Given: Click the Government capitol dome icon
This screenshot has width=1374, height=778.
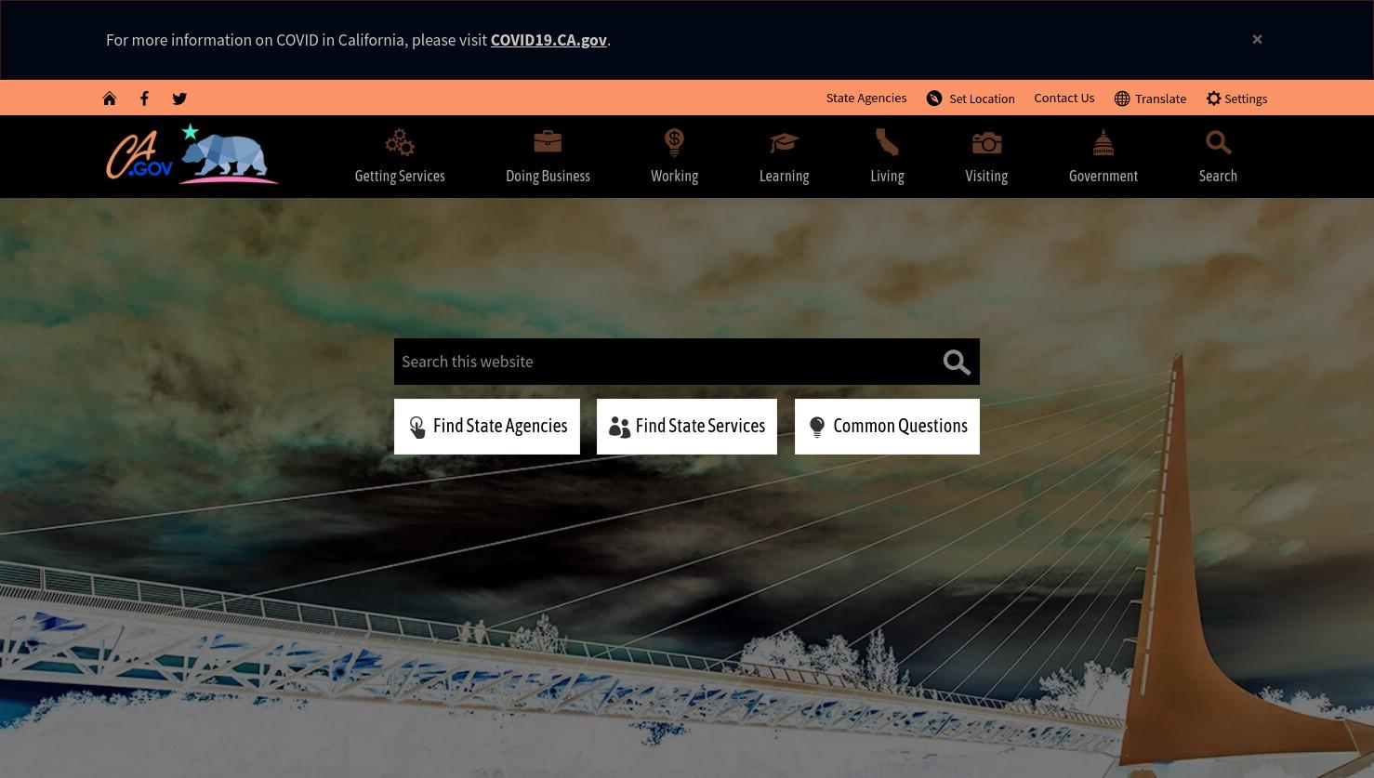Looking at the screenshot, I should pyautogui.click(x=1103, y=142).
